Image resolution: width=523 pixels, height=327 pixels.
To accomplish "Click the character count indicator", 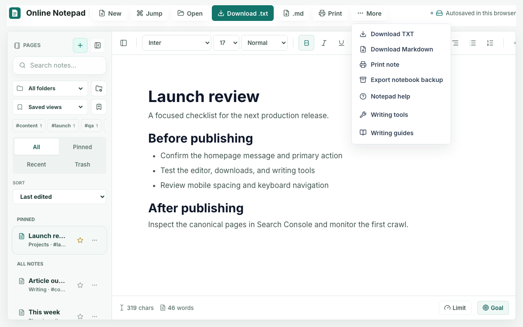I will coord(137,308).
